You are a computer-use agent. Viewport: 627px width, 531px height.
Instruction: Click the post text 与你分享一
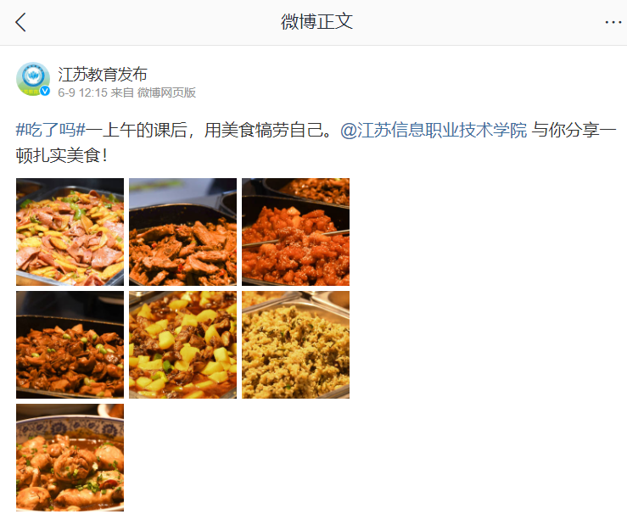[x=574, y=130]
